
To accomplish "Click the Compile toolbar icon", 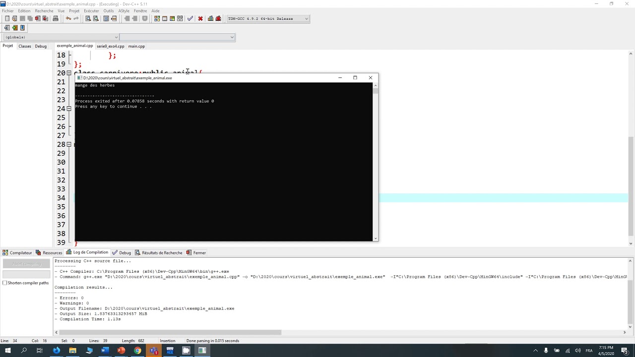I will point(157,19).
